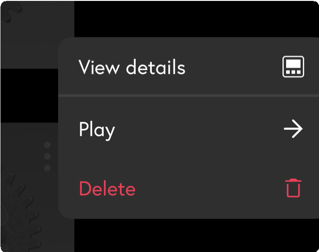Click the white "View details" text label
The image size is (319, 252).
(x=132, y=67)
